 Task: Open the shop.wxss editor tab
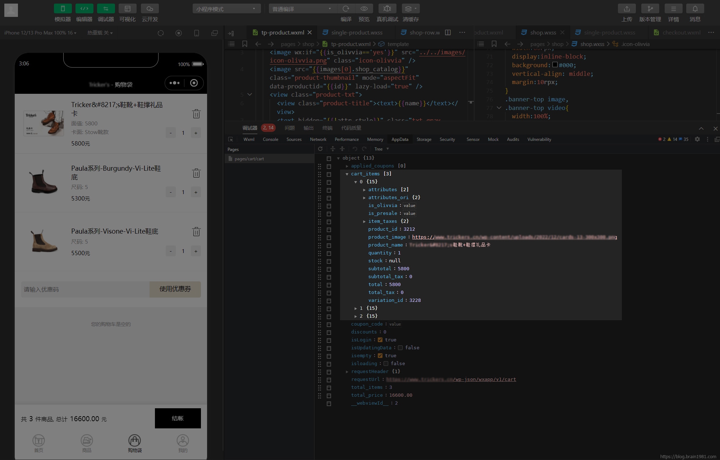543,32
